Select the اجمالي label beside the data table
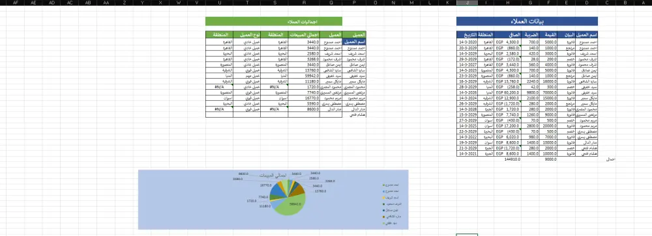 pyautogui.click(x=611, y=159)
